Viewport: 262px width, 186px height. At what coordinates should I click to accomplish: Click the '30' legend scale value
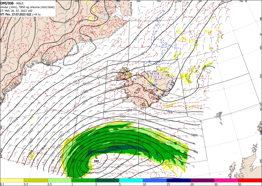pyautogui.click(x=216, y=184)
